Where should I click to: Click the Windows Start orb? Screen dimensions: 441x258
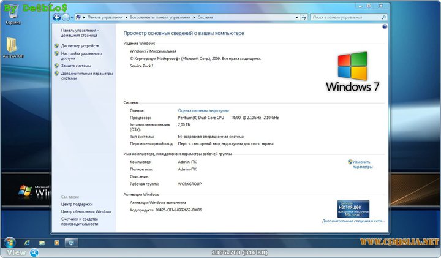click(10, 241)
